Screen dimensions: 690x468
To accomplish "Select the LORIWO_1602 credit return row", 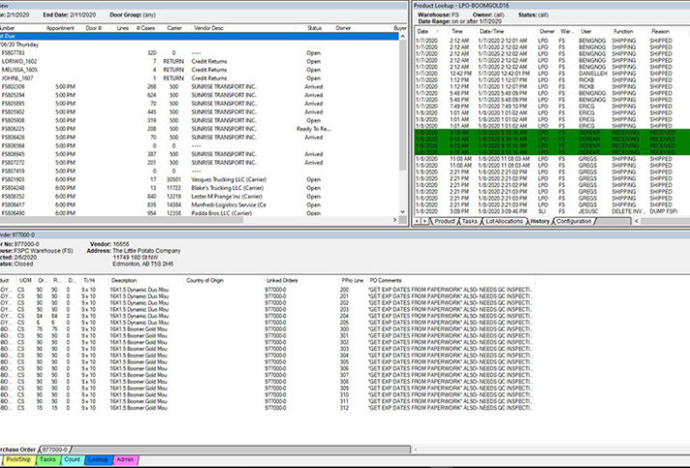I will 199,62.
